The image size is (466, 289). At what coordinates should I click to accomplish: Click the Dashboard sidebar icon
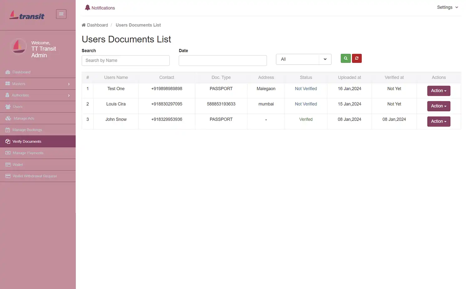(x=8, y=72)
